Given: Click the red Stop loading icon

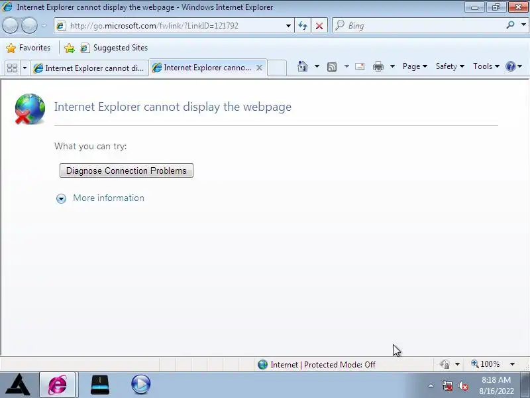Looking at the screenshot, I should 319,26.
